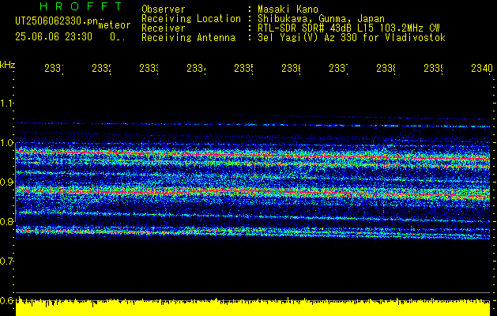Click the 1.1 kHz frequency axis label
This screenshot has height=316, width=497.
6,103
